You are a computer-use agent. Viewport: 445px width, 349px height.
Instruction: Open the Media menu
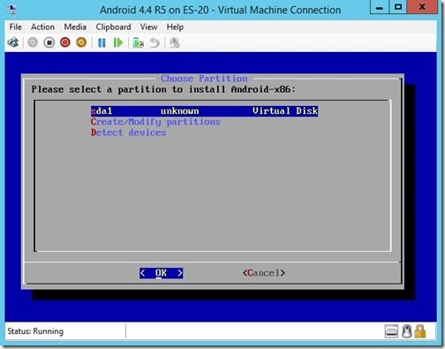click(75, 27)
